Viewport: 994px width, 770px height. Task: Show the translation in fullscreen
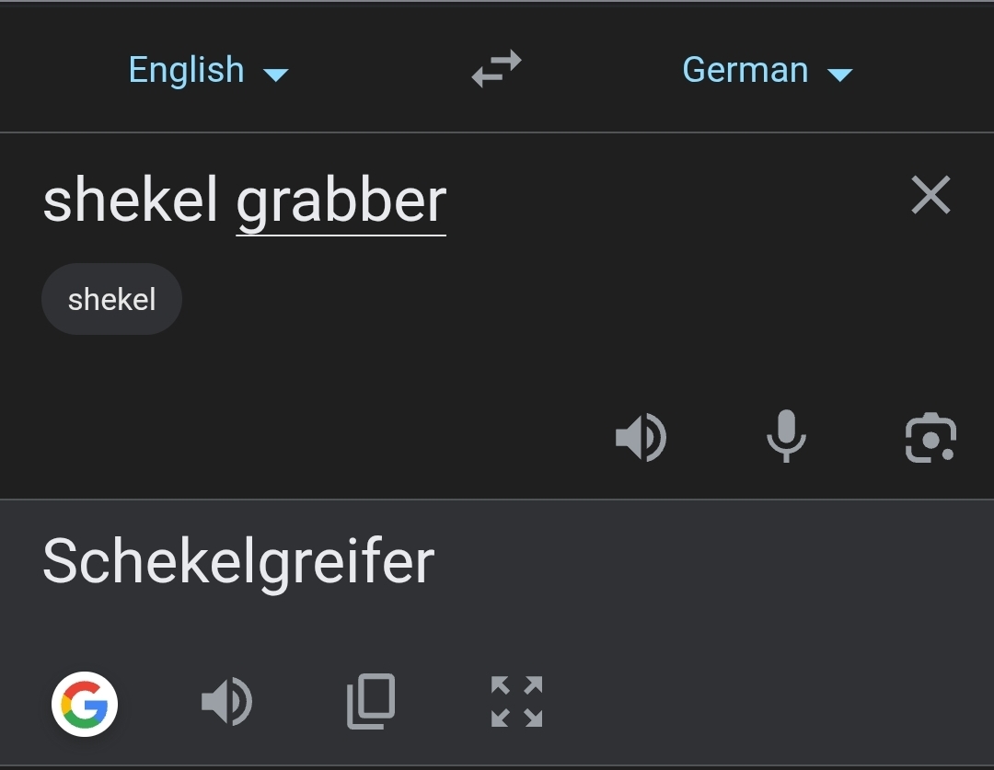tap(516, 702)
